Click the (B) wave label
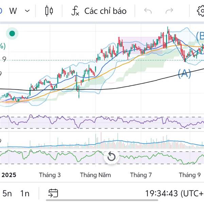This screenshot has height=204, width=204. pos(200,35)
